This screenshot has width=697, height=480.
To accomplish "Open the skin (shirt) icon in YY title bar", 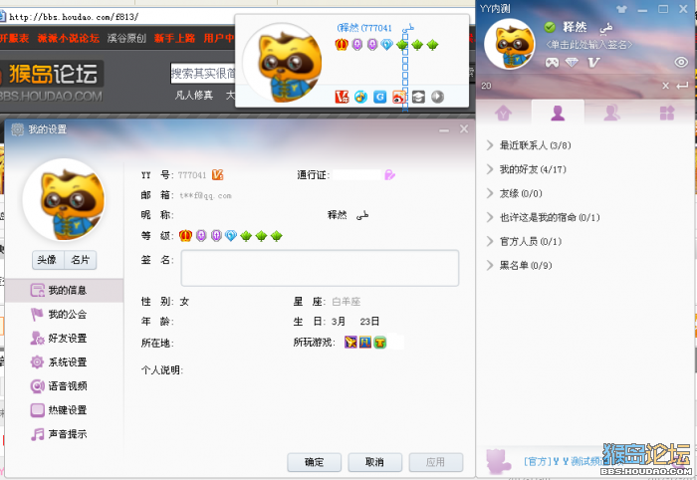I will [x=621, y=9].
